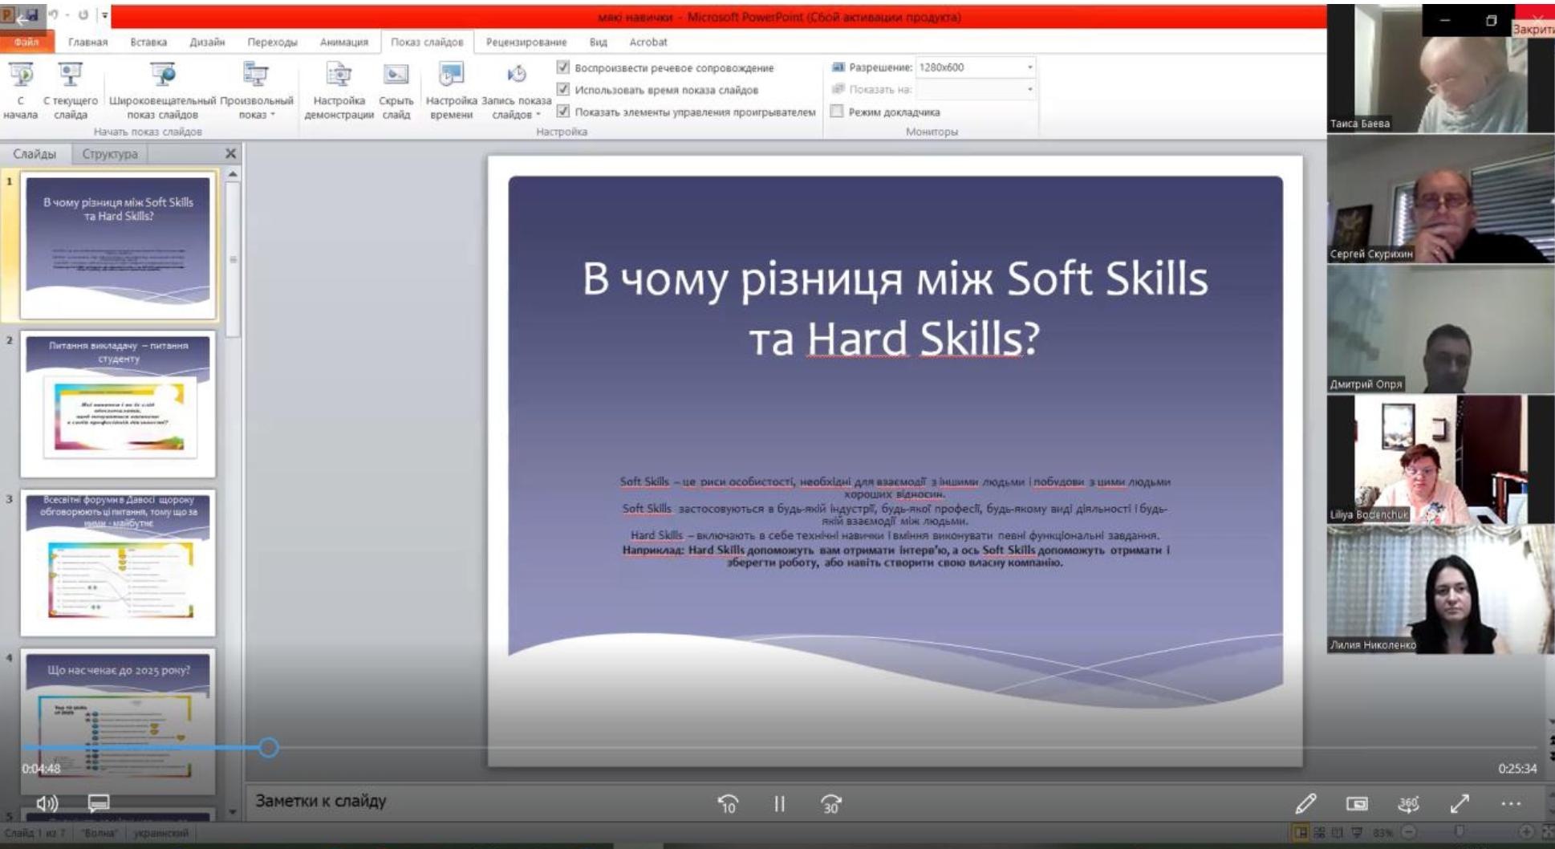Skip back 10 seconds
The image size is (1555, 849).
[x=728, y=803]
